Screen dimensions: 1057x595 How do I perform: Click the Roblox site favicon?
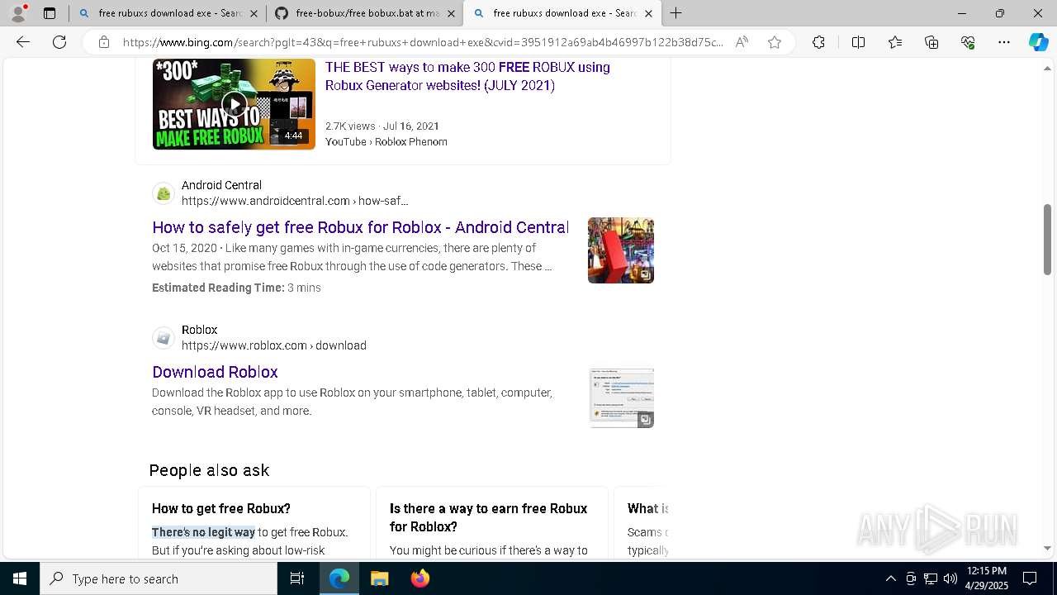(164, 338)
